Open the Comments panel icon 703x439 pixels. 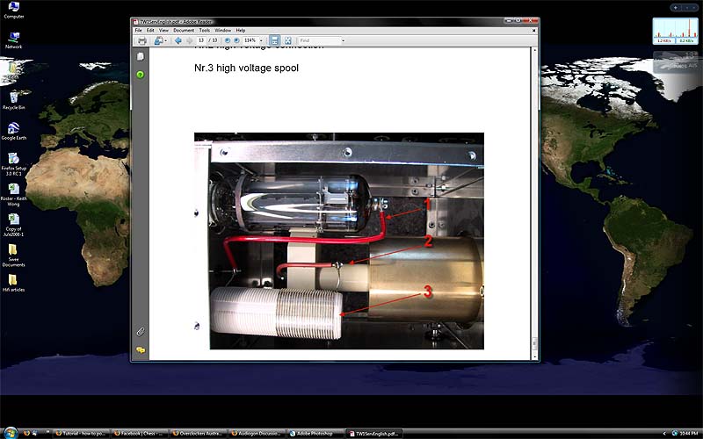pyautogui.click(x=141, y=349)
